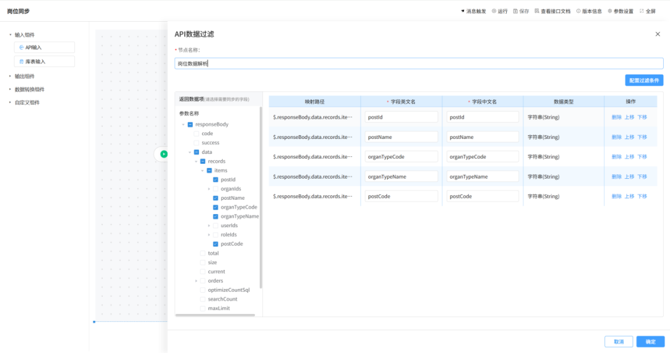Screen dimensions: 670x353
Task: Click the 运行 run icon in top toolbar
Action: [x=494, y=11]
